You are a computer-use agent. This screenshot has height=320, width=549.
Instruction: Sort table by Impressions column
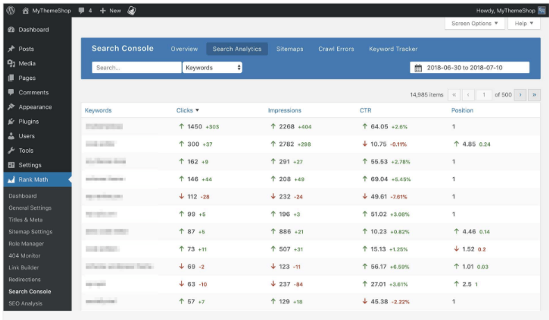tap(284, 110)
